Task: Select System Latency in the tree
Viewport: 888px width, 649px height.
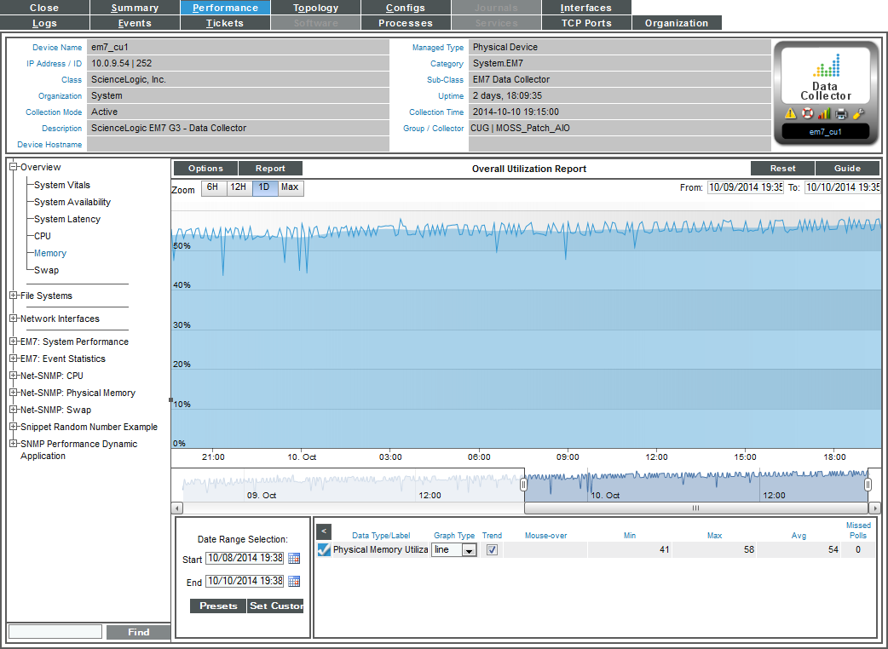Action: click(67, 219)
